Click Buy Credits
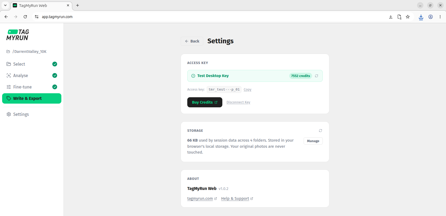The width and height of the screenshot is (446, 216). [x=205, y=102]
